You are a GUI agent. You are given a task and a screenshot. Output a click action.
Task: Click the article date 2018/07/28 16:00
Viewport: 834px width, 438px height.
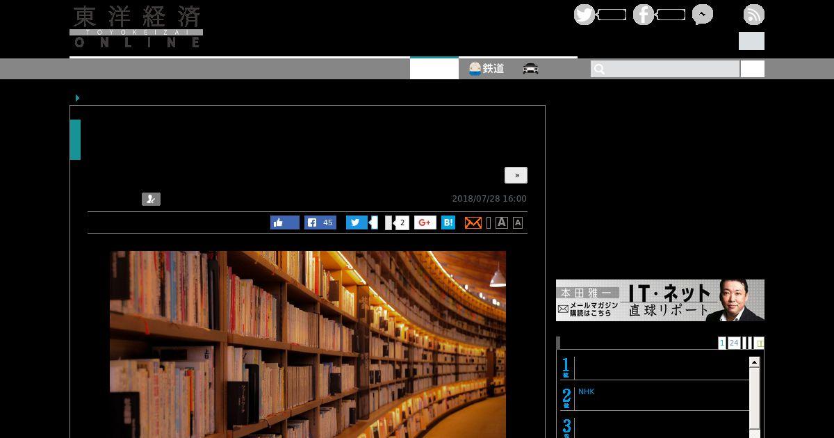tap(489, 199)
